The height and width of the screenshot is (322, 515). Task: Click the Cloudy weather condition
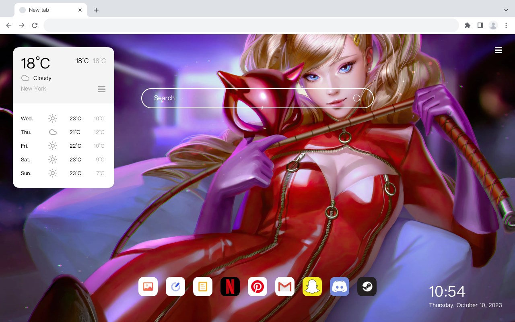coord(42,78)
